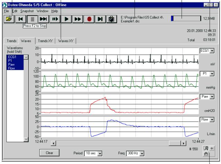The image size is (221, 164).
Task: Click the Total 03:18:01 duration value
Action: (x=209, y=40)
